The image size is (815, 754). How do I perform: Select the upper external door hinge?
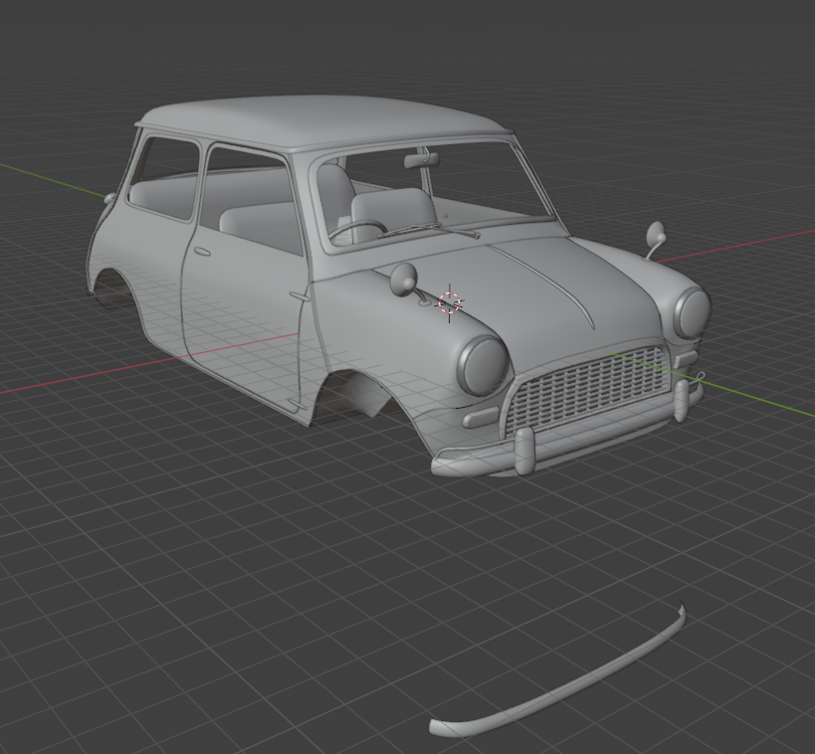point(299,297)
